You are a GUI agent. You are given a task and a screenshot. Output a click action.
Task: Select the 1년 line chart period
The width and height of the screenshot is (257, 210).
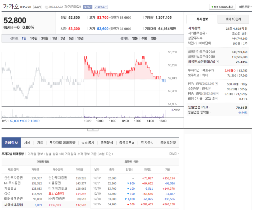coord(55,38)
